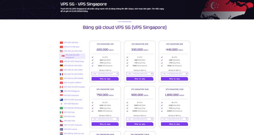Click Đăng ký ngay for VPS Singapore 16GB
This screenshot has height=135, width=254.
(140, 124)
